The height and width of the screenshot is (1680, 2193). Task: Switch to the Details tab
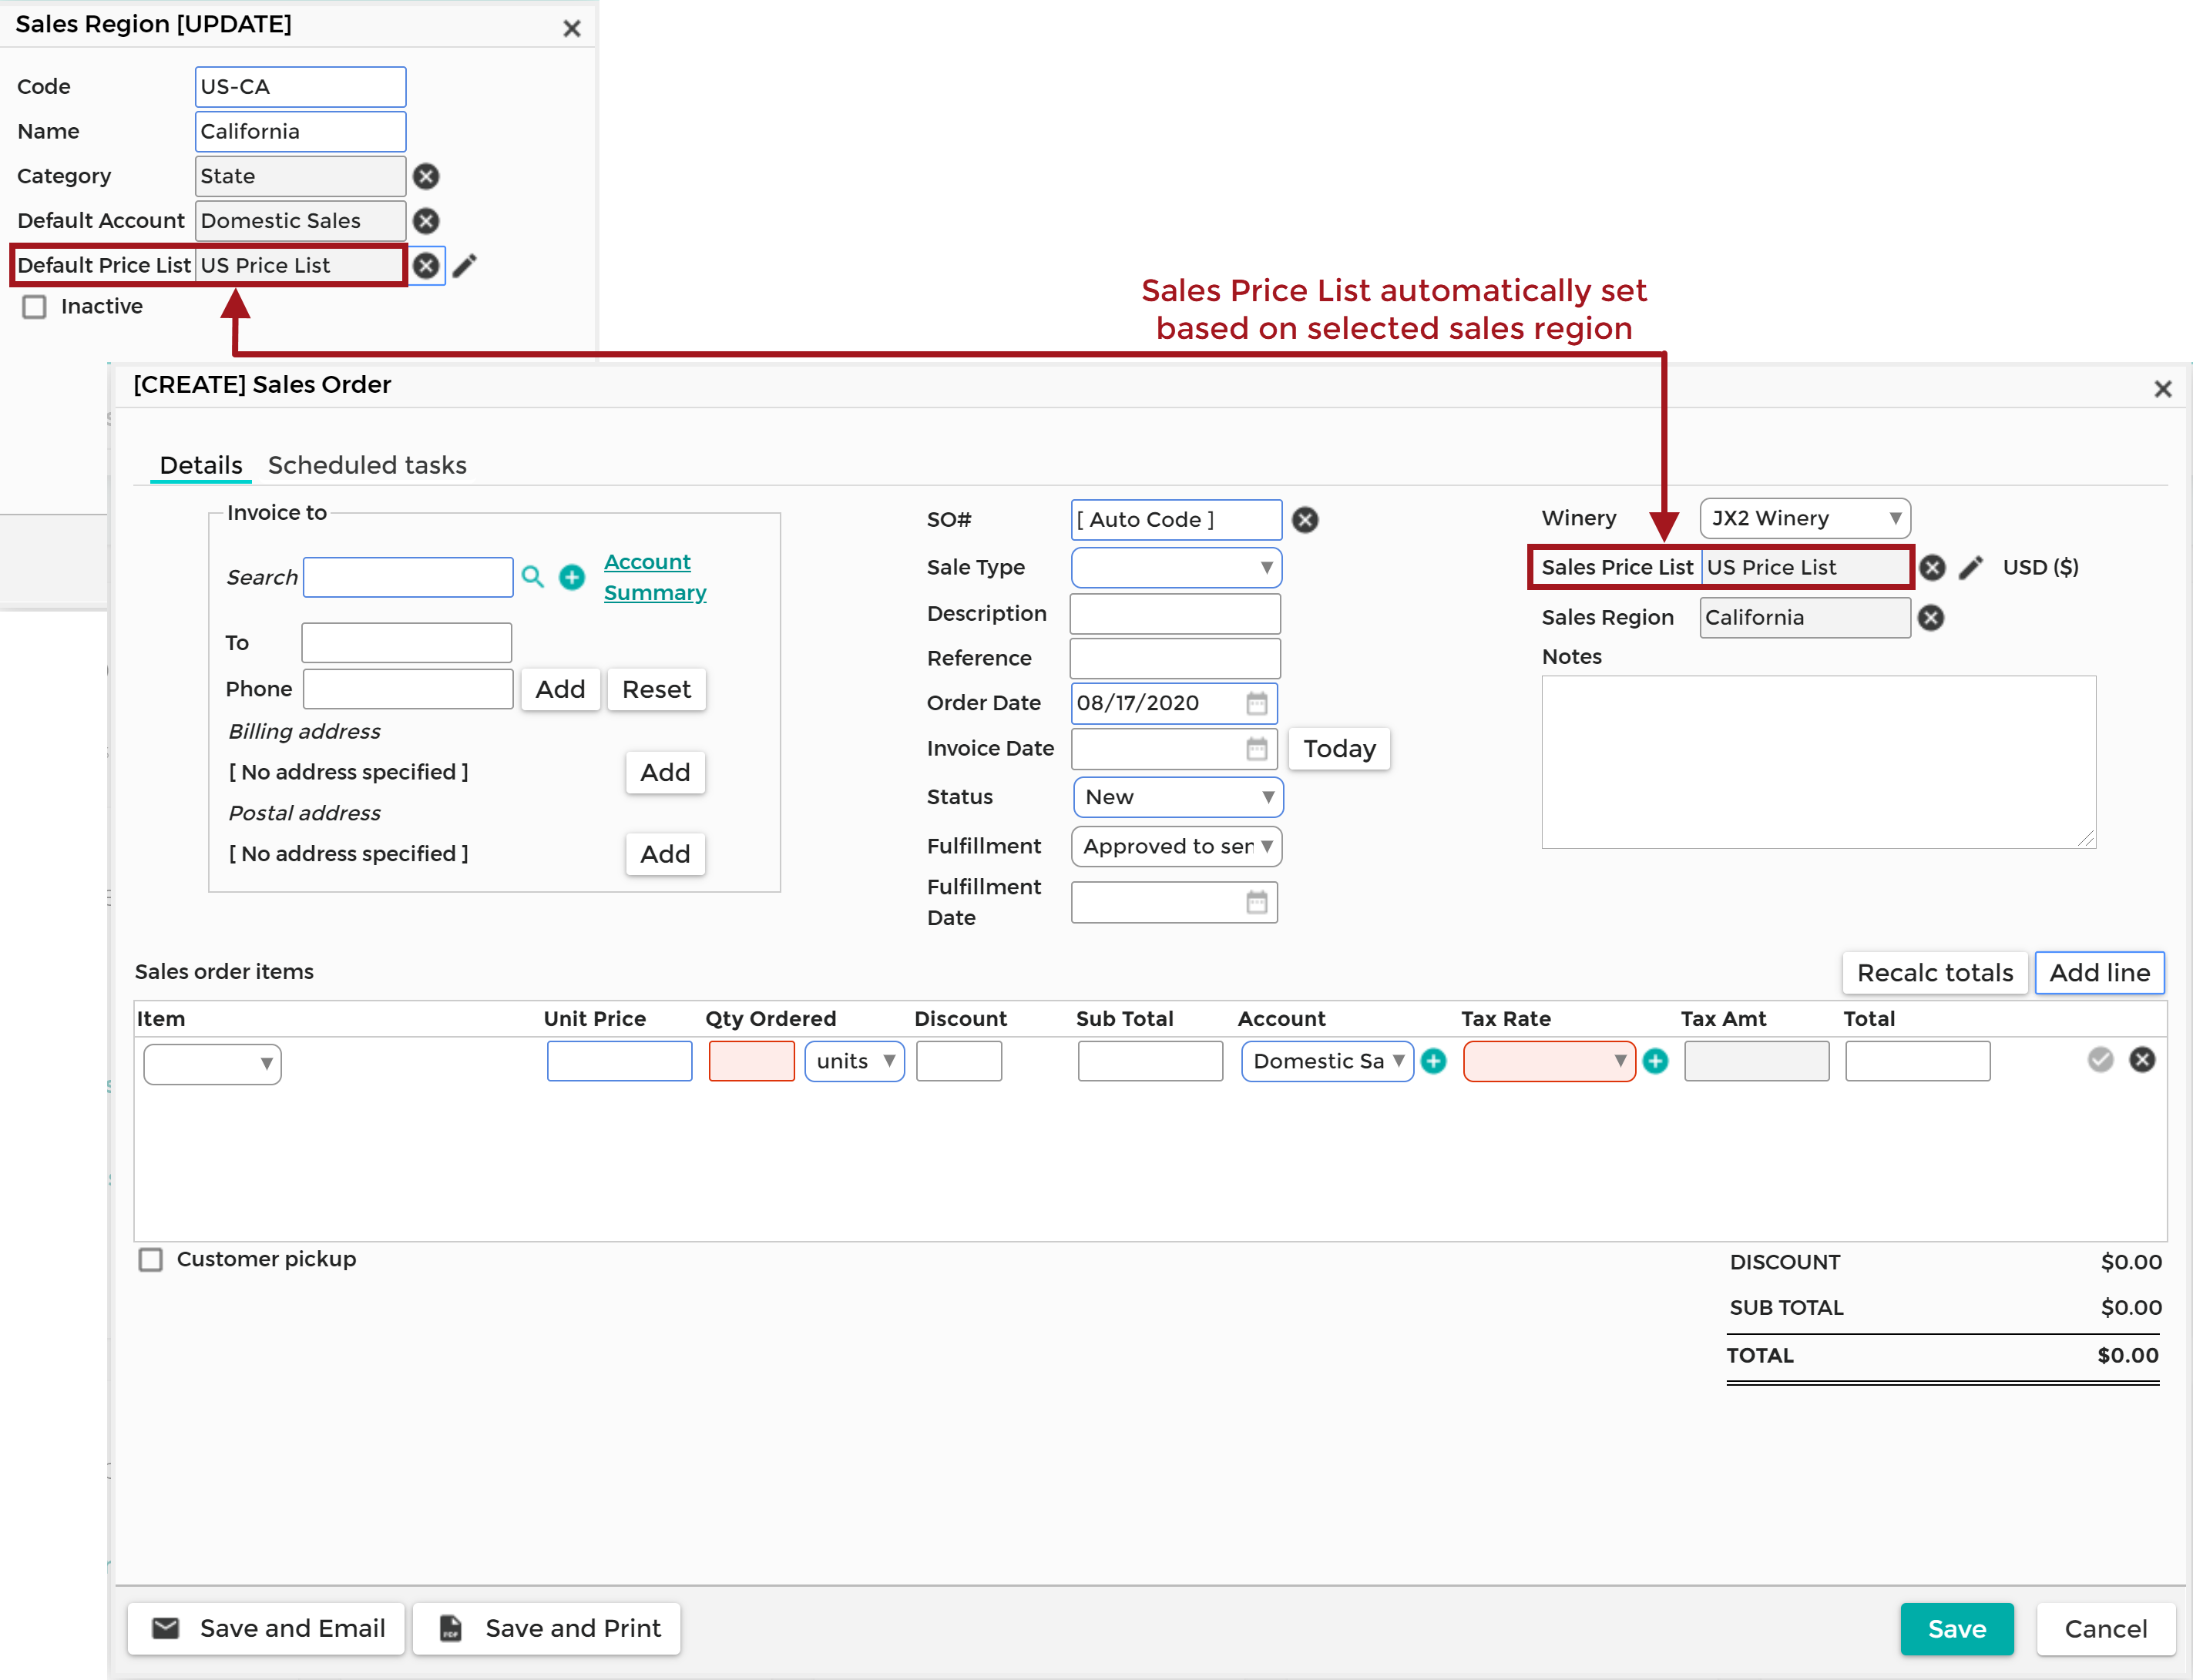pyautogui.click(x=201, y=465)
